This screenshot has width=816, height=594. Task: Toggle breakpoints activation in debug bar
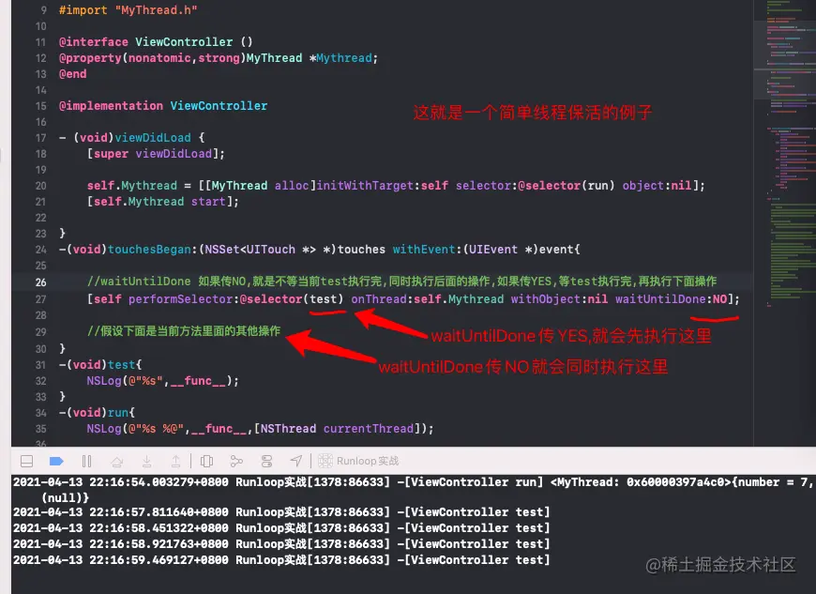tap(56, 462)
